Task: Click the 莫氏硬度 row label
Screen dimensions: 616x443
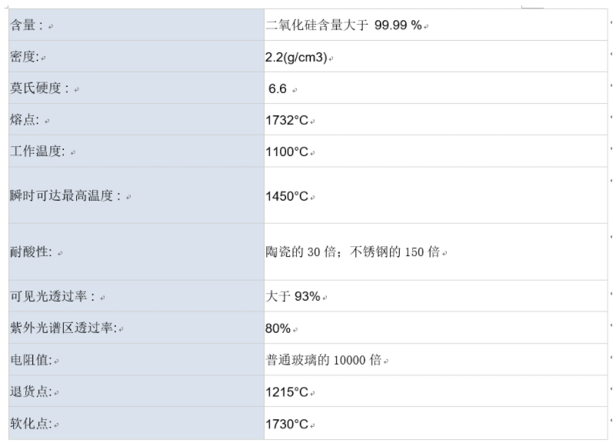Action: point(39,88)
